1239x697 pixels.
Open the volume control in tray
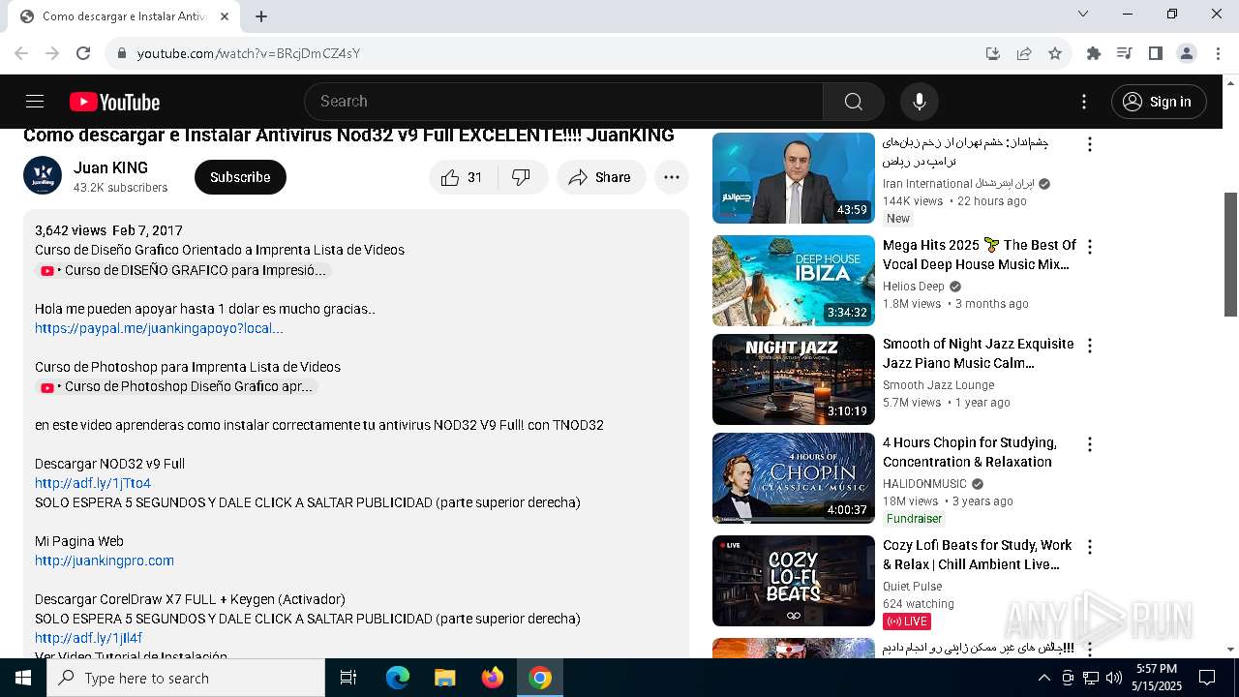tap(1114, 678)
